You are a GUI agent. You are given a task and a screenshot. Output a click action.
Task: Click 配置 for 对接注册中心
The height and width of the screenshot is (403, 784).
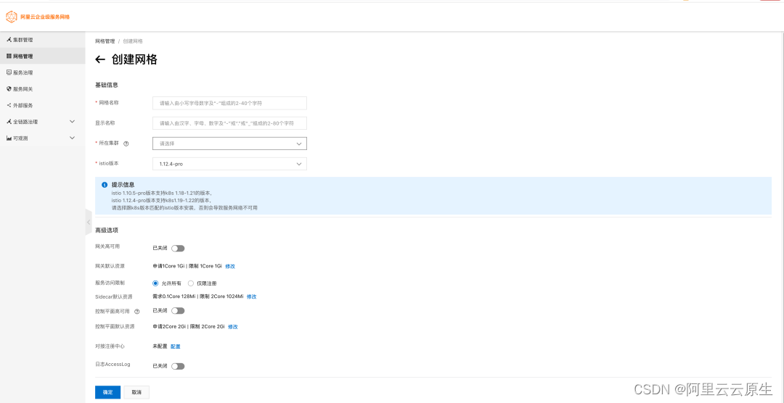176,346
